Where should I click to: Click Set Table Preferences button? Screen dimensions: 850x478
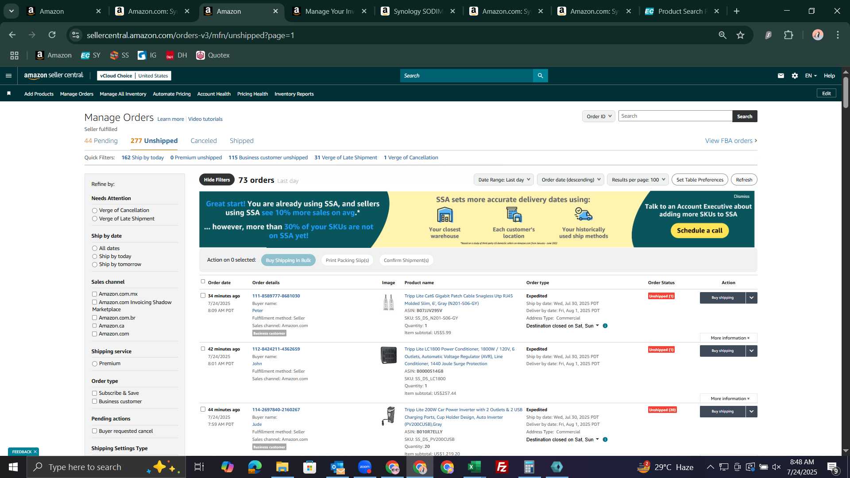(699, 180)
